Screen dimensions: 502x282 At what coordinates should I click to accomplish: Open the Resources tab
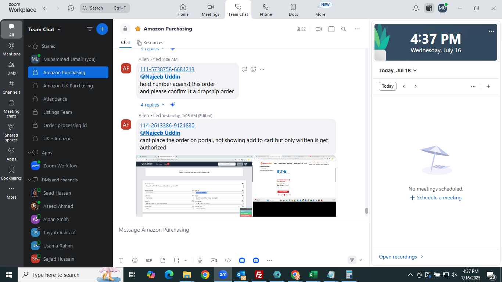150,43
